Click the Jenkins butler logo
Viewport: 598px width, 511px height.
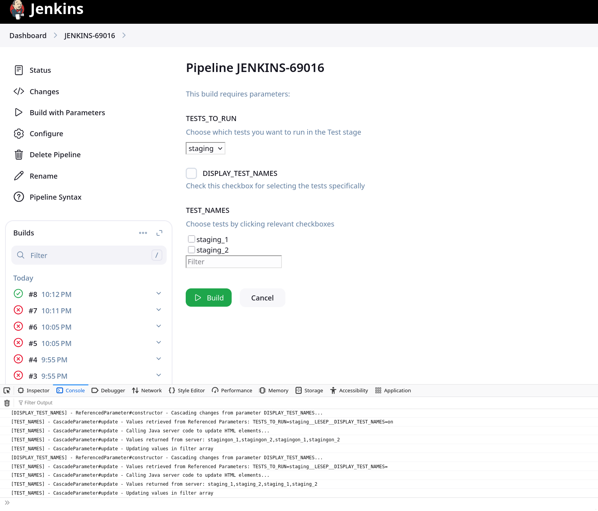pos(17,9)
